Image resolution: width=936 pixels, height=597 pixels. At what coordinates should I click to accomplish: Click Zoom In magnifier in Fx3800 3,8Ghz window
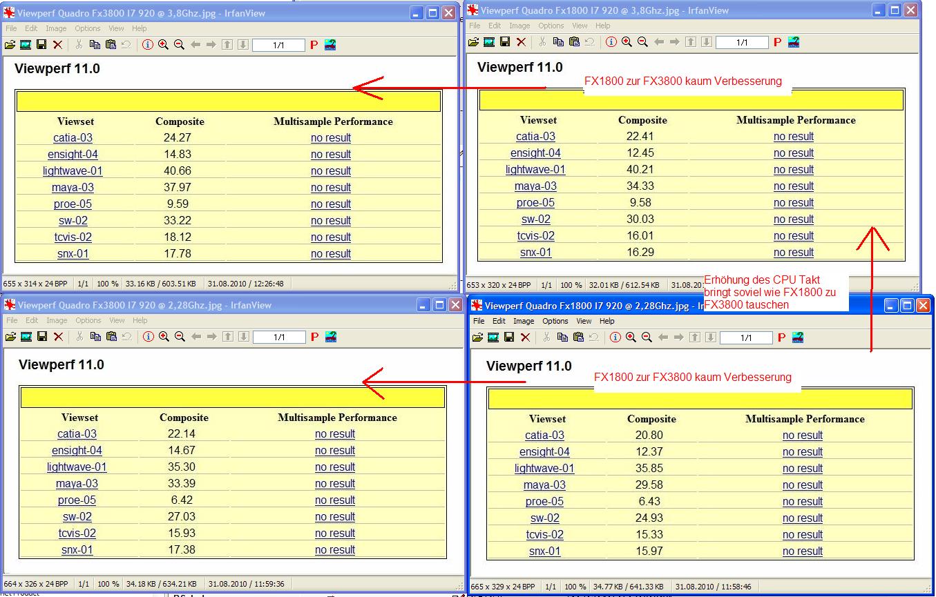click(163, 45)
